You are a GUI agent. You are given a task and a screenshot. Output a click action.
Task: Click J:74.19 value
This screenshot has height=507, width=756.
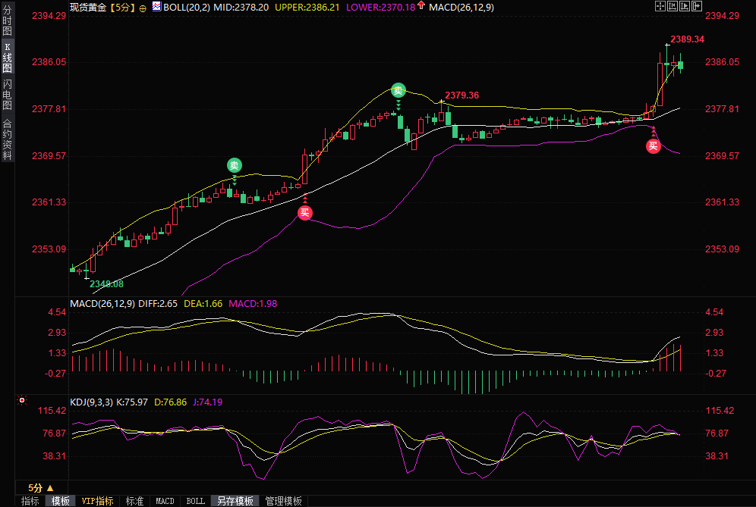(x=208, y=402)
